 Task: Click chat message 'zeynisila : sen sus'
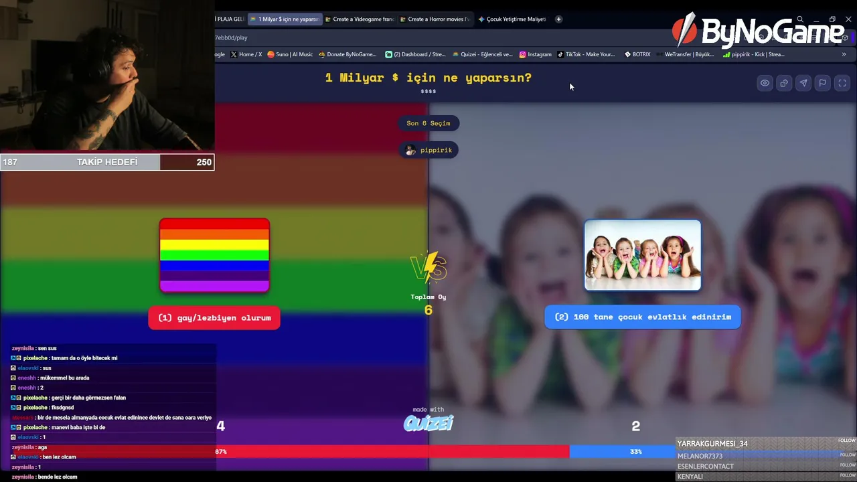(34, 348)
